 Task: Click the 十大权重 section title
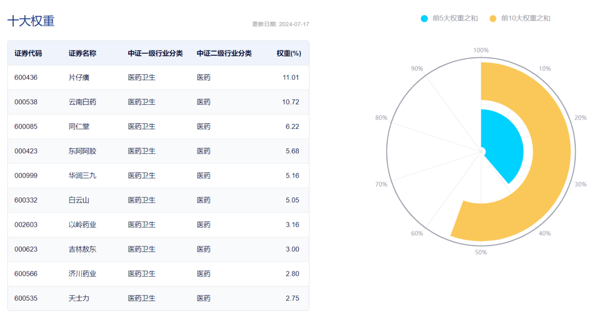coord(31,21)
